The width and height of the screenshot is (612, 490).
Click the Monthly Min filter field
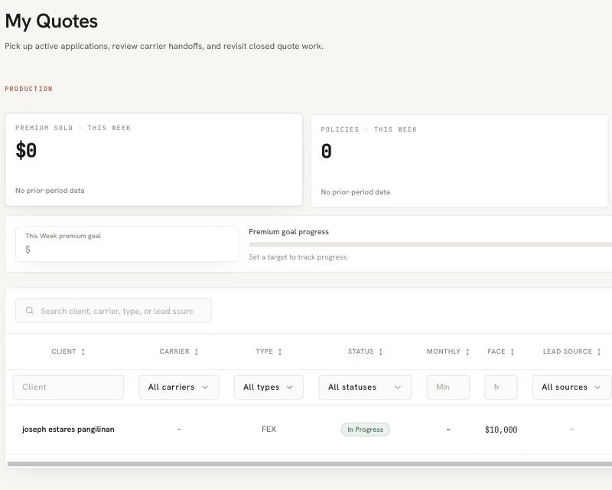(448, 387)
